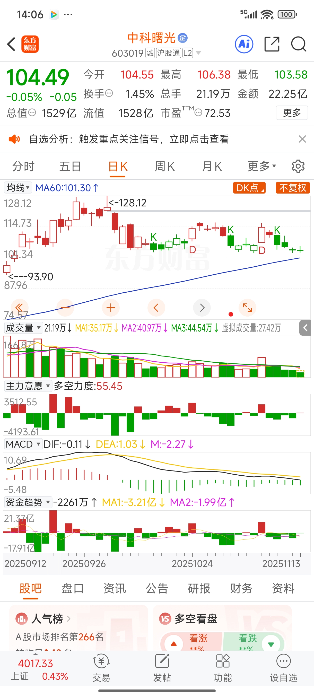Screen dimensions: 314x698
Task: Expand chart to fullscreen icon
Action: point(247,308)
